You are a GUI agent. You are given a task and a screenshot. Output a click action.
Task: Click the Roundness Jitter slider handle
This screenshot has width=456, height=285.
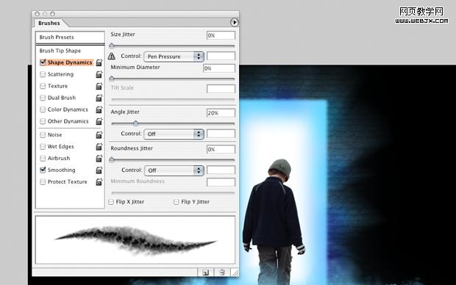(x=112, y=159)
